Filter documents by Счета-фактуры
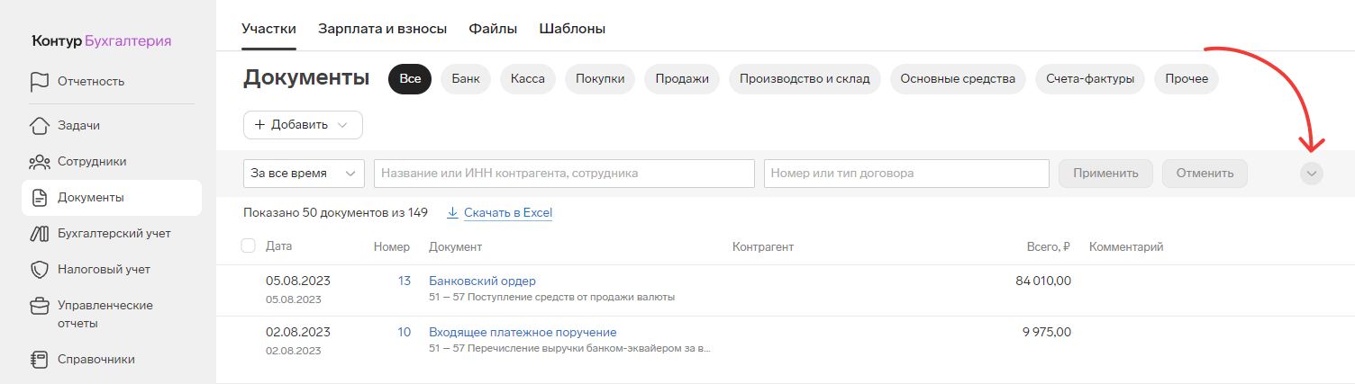This screenshot has width=1355, height=384. (x=1090, y=78)
